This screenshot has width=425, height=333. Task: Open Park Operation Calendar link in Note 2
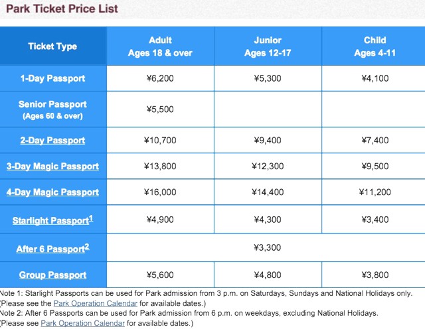pyautogui.click(x=82, y=323)
